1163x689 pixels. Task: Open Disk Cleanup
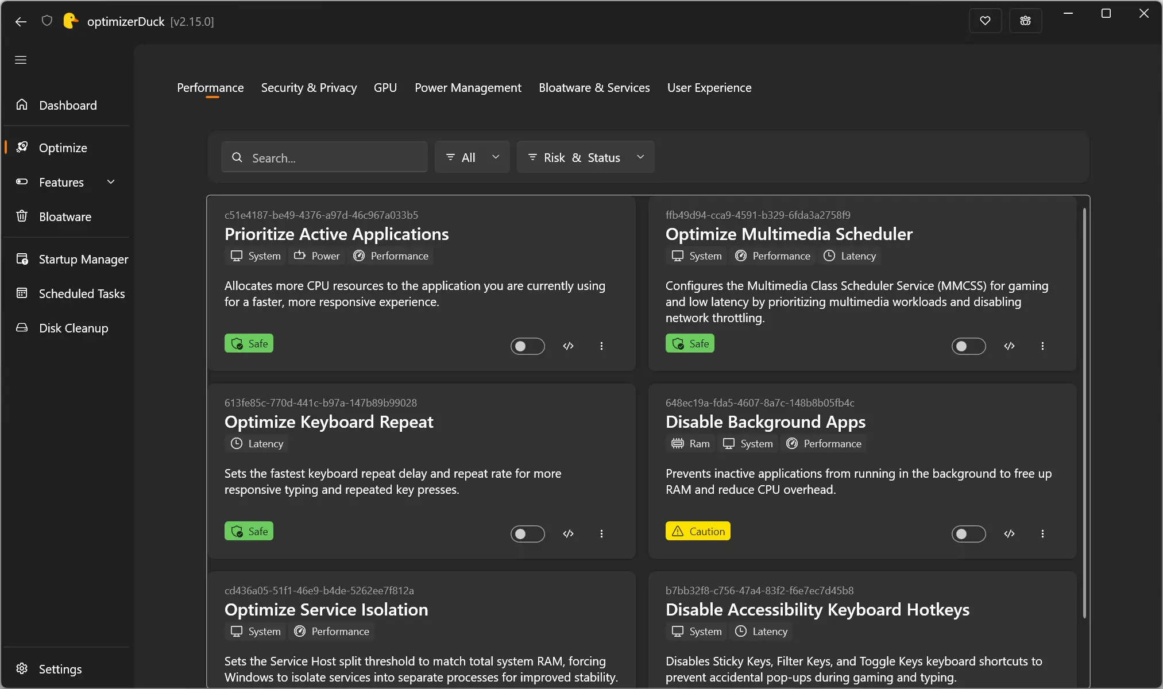(x=67, y=328)
